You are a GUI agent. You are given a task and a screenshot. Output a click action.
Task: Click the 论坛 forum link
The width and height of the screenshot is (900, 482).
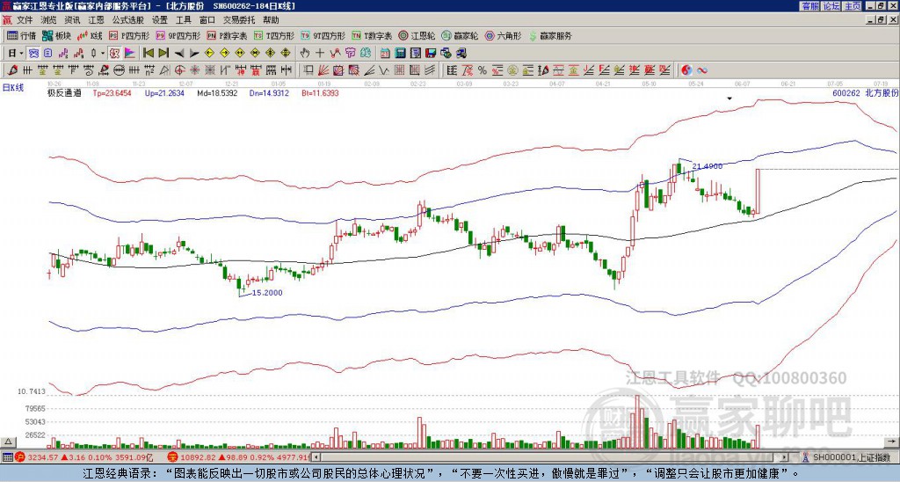click(x=831, y=6)
